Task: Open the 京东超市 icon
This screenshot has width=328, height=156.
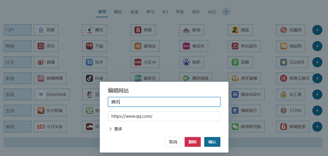Action: coord(235,46)
